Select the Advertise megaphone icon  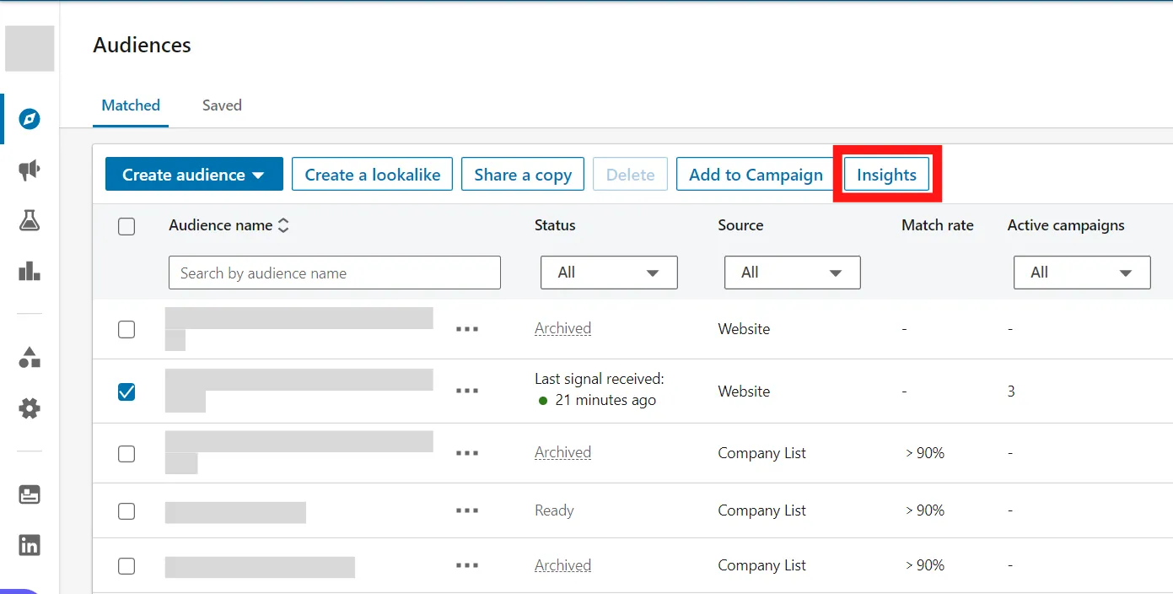(x=28, y=170)
